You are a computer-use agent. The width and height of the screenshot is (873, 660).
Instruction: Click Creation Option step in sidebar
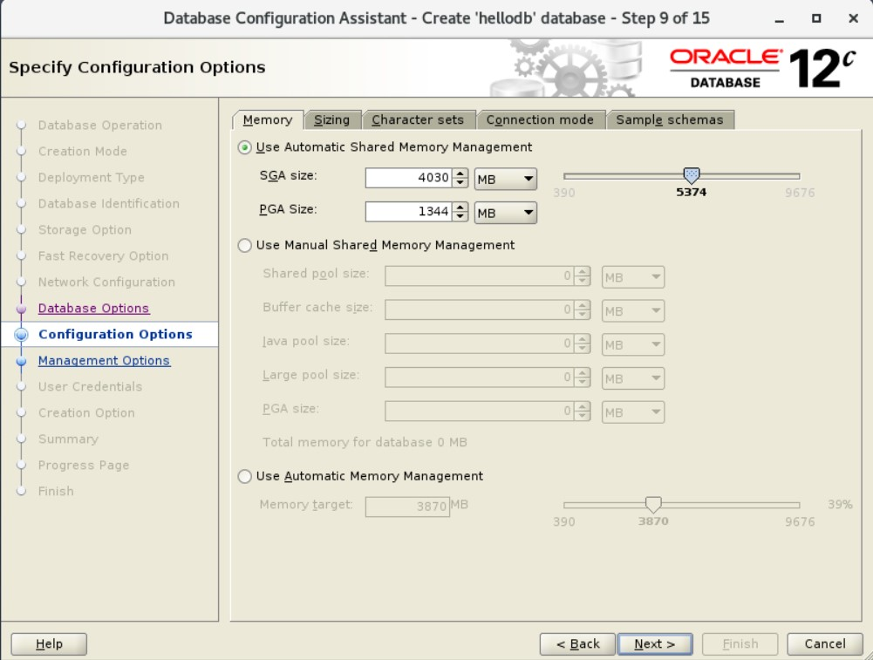tap(86, 413)
